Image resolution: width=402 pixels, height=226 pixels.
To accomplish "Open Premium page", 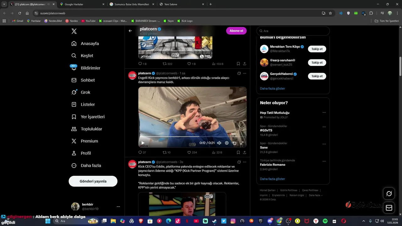I will point(85,141).
